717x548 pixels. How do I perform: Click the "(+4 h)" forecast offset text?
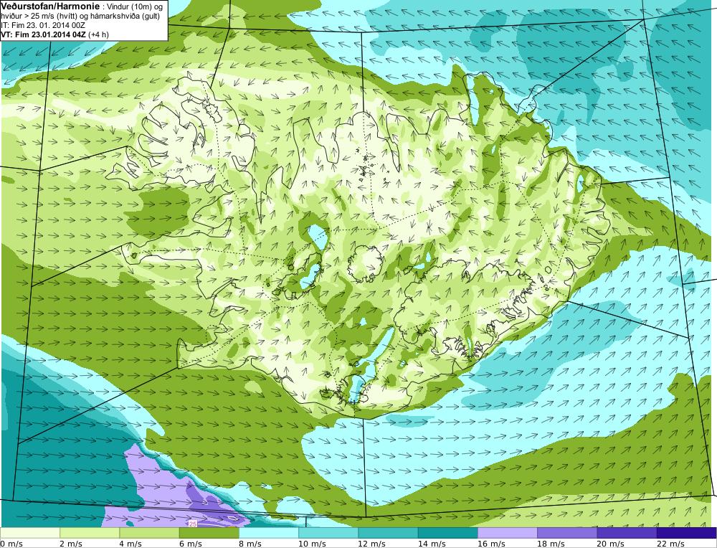pyautogui.click(x=98, y=34)
